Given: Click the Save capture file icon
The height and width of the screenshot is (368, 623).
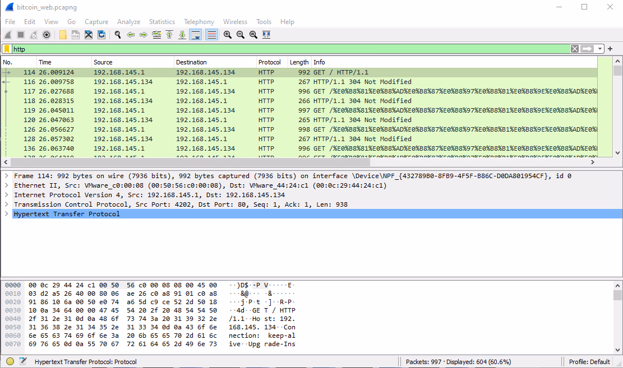Looking at the screenshot, I should 76,35.
